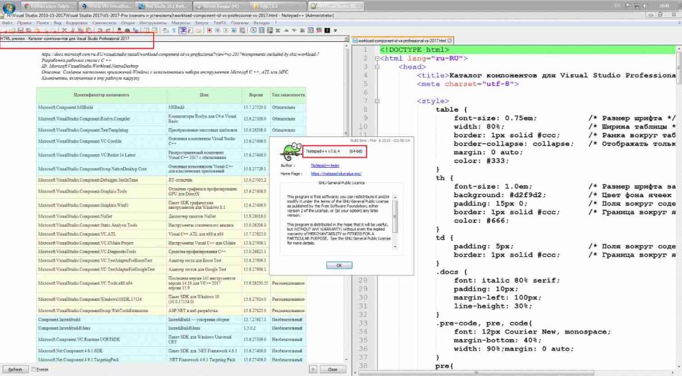The image size is (682, 376).
Task: Click the Redo arrow toolbar icon
Action: pos(108,31)
